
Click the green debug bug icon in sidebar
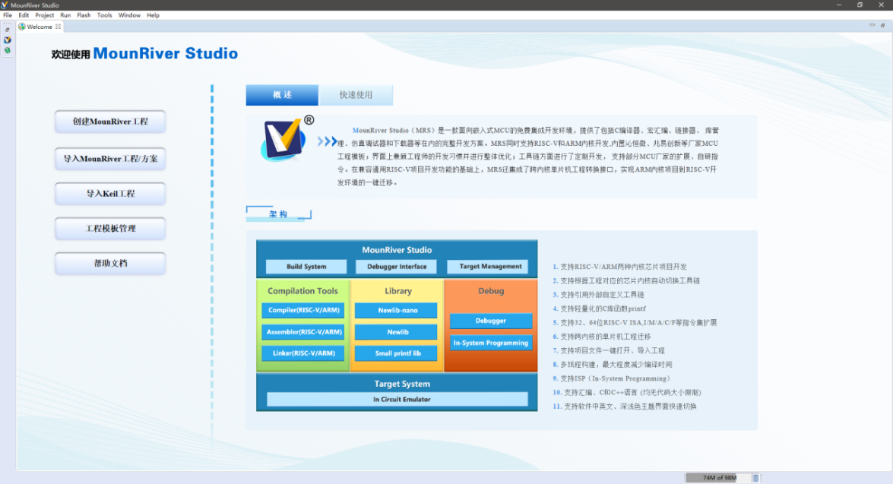tap(7, 50)
